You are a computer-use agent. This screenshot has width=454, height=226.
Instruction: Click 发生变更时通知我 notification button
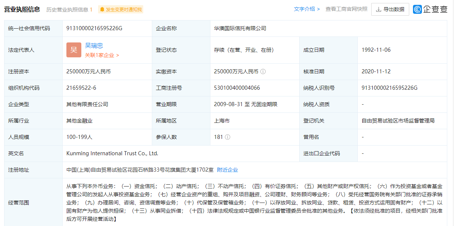[120, 10]
